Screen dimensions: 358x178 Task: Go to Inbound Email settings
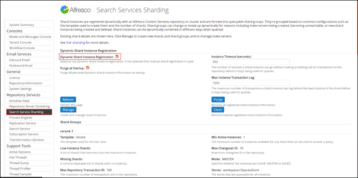point(19,60)
